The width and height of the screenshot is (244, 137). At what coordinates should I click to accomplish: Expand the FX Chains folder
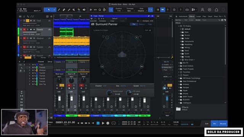click(x=179, y=26)
